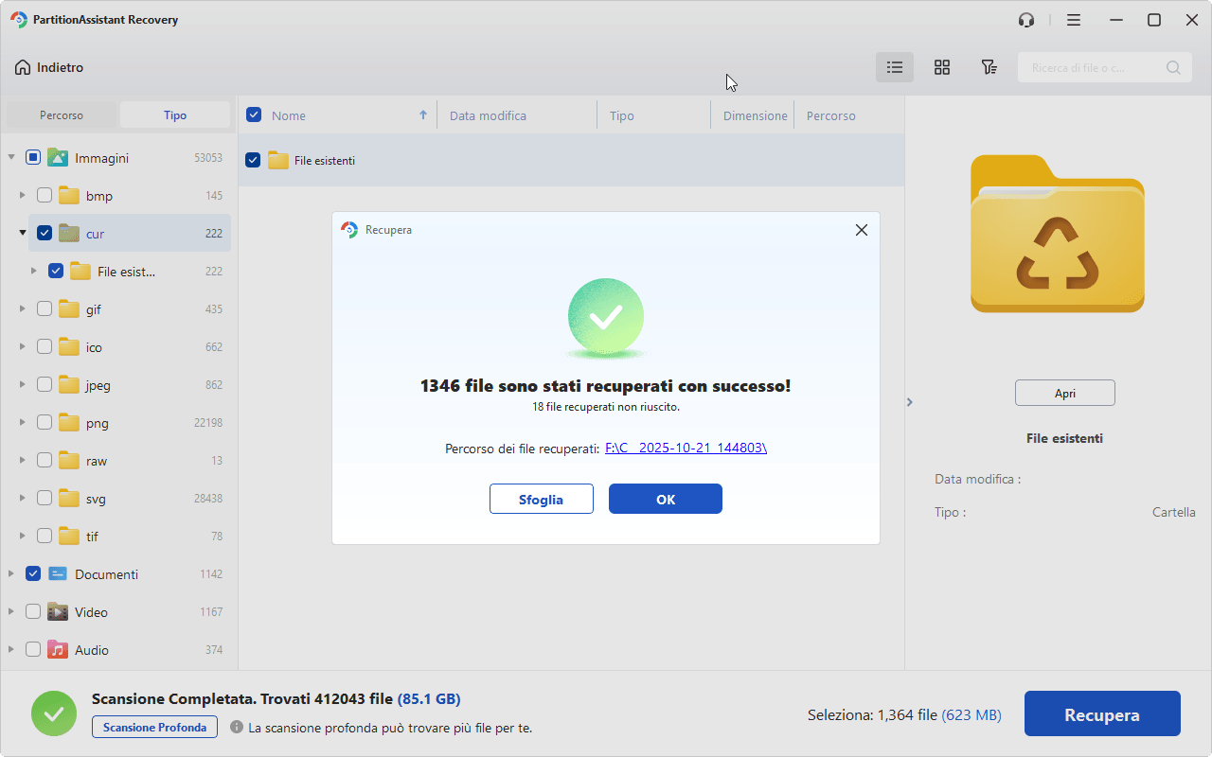Collapse the Immagini category

[x=11, y=158]
